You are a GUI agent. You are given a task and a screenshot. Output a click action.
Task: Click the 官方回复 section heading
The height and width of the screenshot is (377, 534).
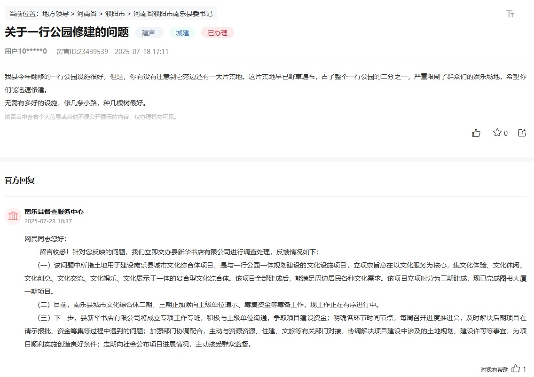[20, 180]
